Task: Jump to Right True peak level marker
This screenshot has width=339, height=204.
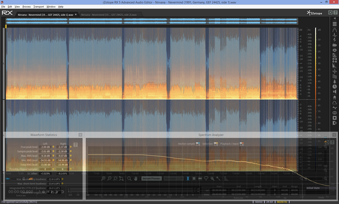Action: point(70,147)
